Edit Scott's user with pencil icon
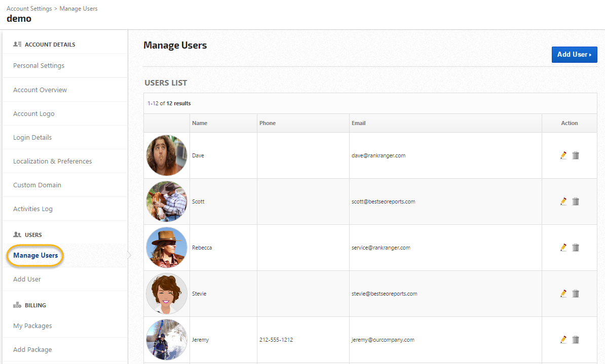 pyautogui.click(x=563, y=201)
